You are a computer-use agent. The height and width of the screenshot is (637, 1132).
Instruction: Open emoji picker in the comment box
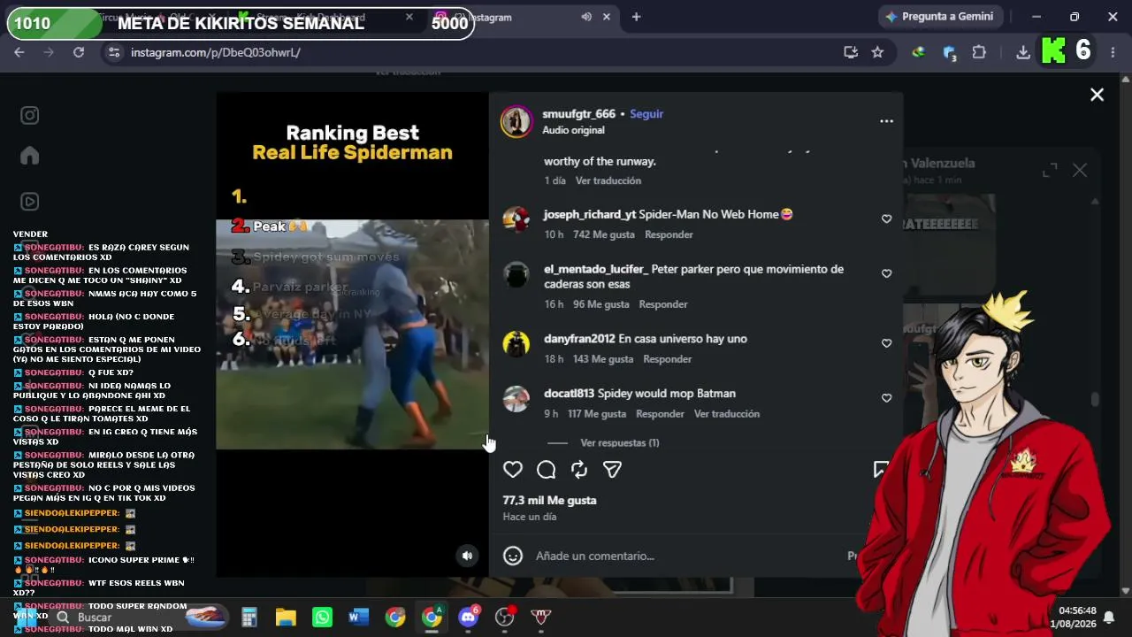click(x=513, y=556)
